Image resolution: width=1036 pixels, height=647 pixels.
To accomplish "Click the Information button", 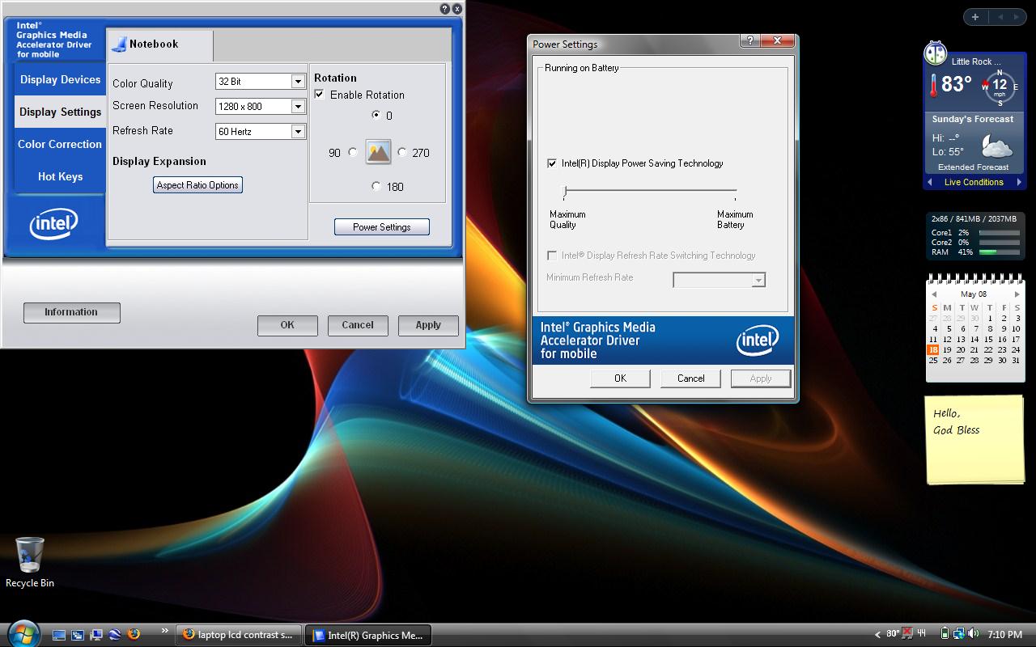I will (71, 312).
